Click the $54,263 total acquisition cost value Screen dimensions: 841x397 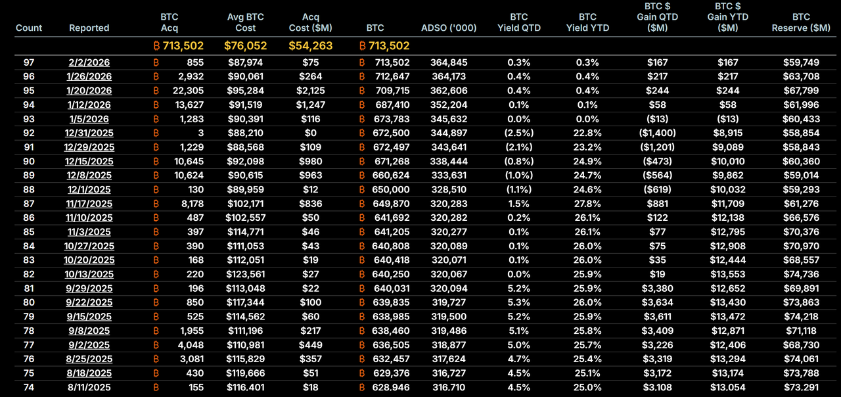tap(310, 46)
